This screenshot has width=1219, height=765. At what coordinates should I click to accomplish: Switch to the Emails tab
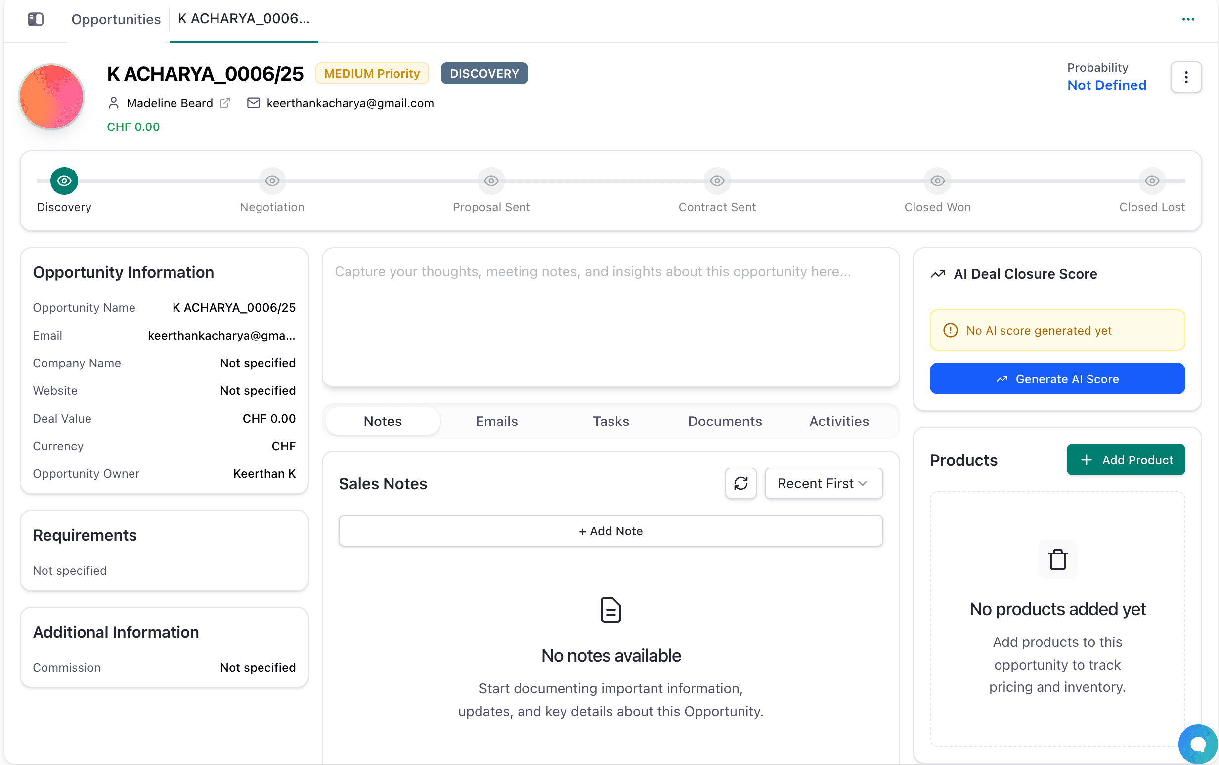496,421
